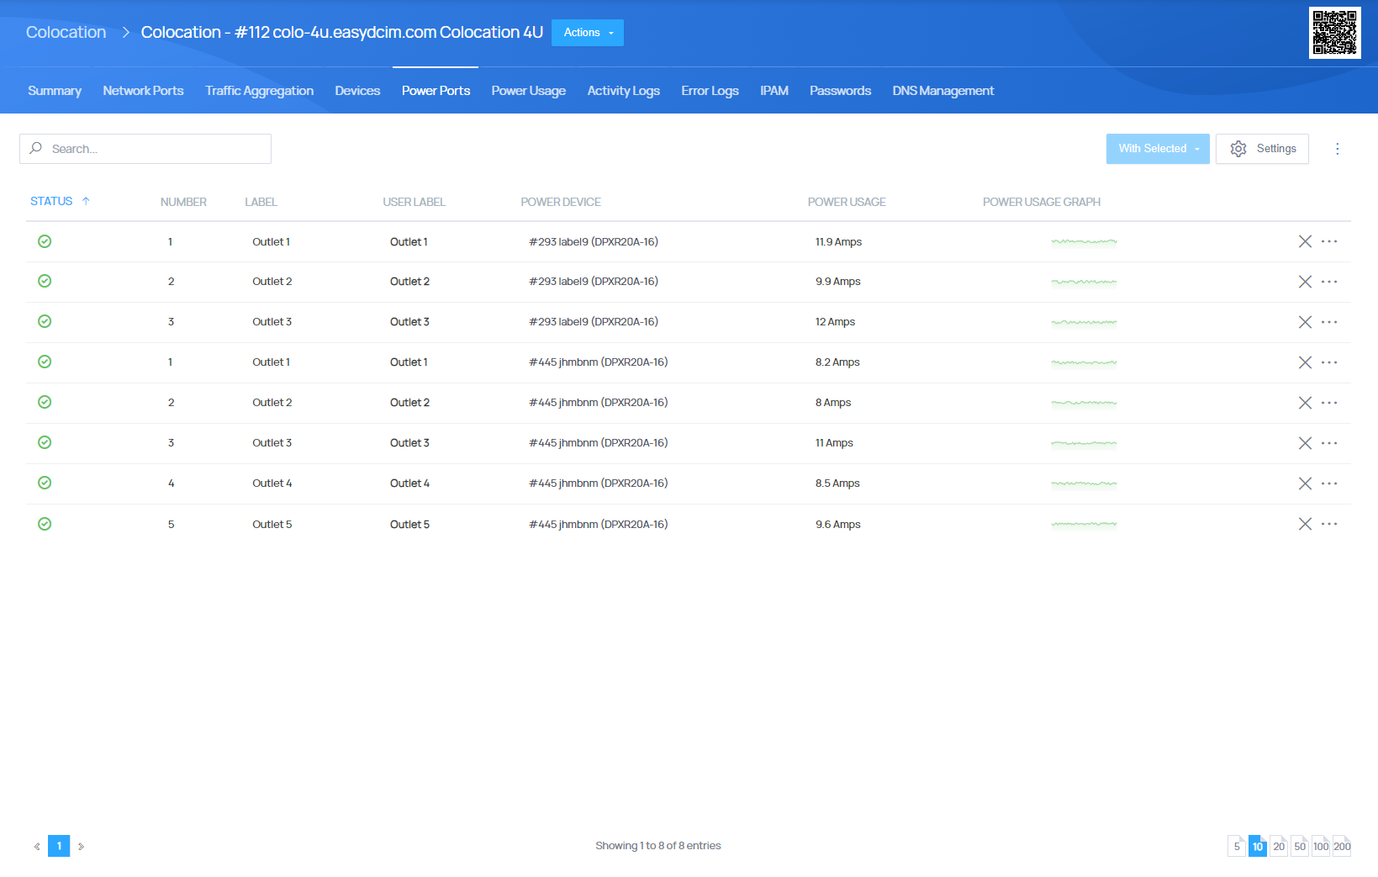Click the Power Ports tab
The width and height of the screenshot is (1378, 877).
coord(436,91)
